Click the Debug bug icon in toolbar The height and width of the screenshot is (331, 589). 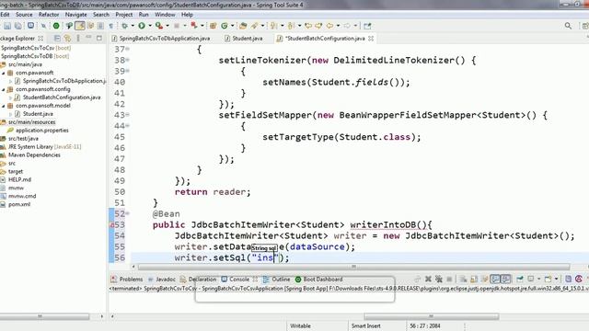[x=124, y=26]
